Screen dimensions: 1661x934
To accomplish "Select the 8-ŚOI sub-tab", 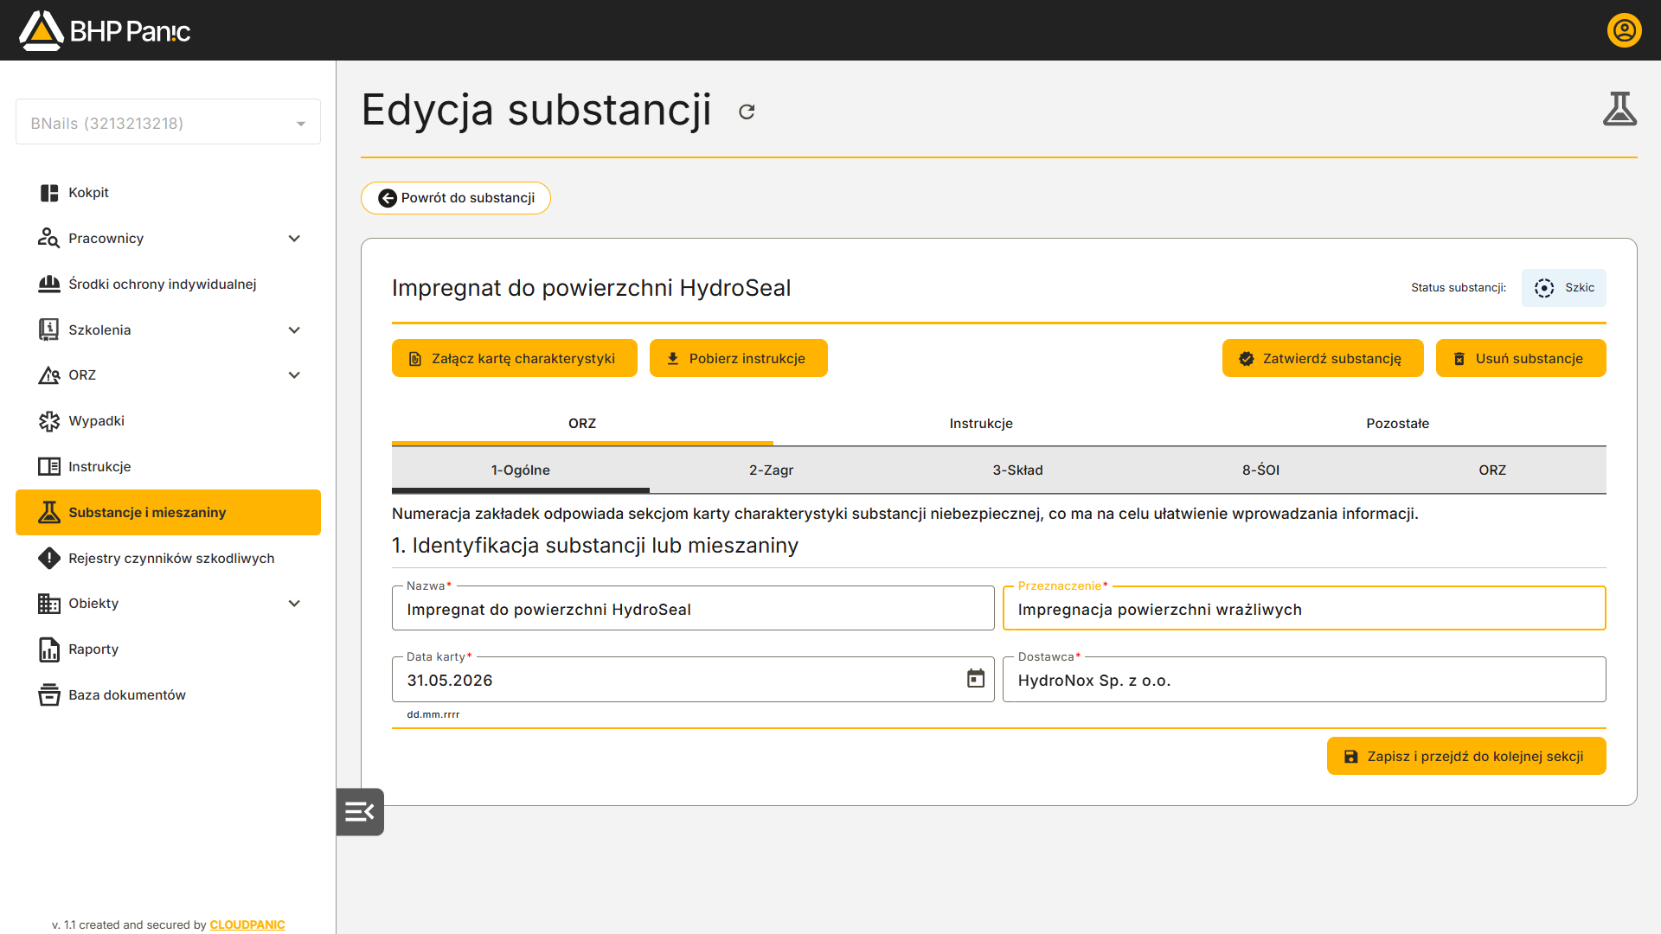I will click(1260, 470).
